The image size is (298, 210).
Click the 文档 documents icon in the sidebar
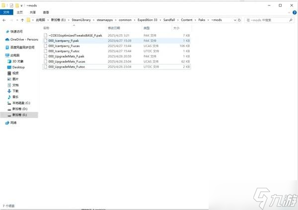click(x=9, y=85)
